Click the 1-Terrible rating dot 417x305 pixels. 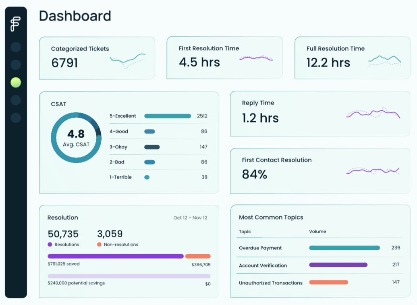[147, 177]
